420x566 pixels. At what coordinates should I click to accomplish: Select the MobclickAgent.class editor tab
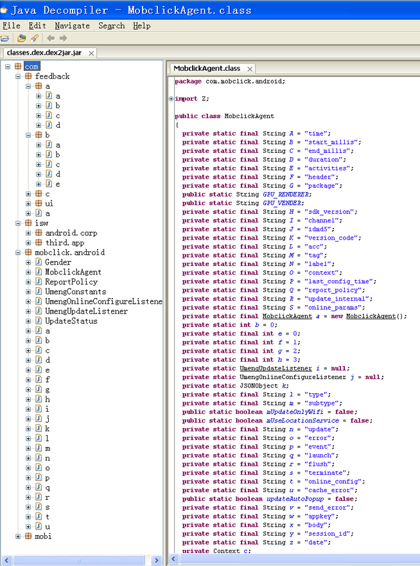pos(207,68)
